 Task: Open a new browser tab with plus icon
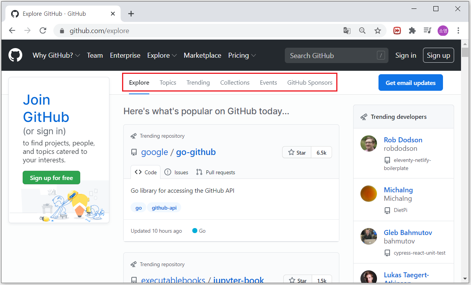[131, 14]
